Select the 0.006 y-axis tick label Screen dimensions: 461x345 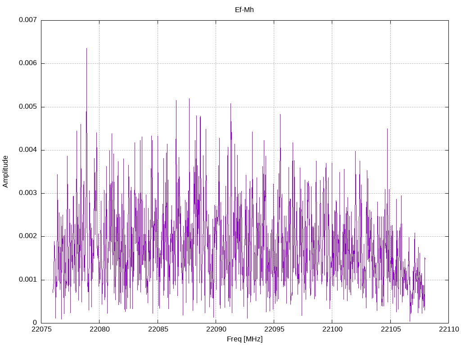click(27, 63)
